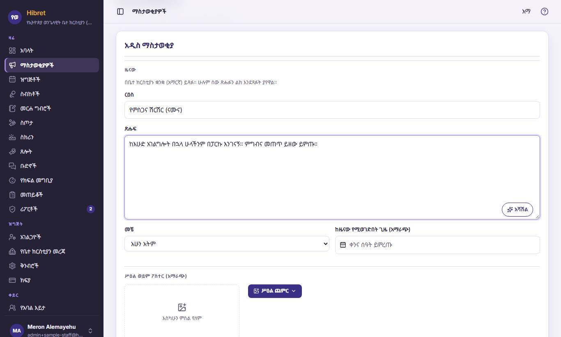This screenshot has width=561, height=337.
Task: Open the መቼ dropdown showing አሁን አትም
Action: (x=227, y=244)
